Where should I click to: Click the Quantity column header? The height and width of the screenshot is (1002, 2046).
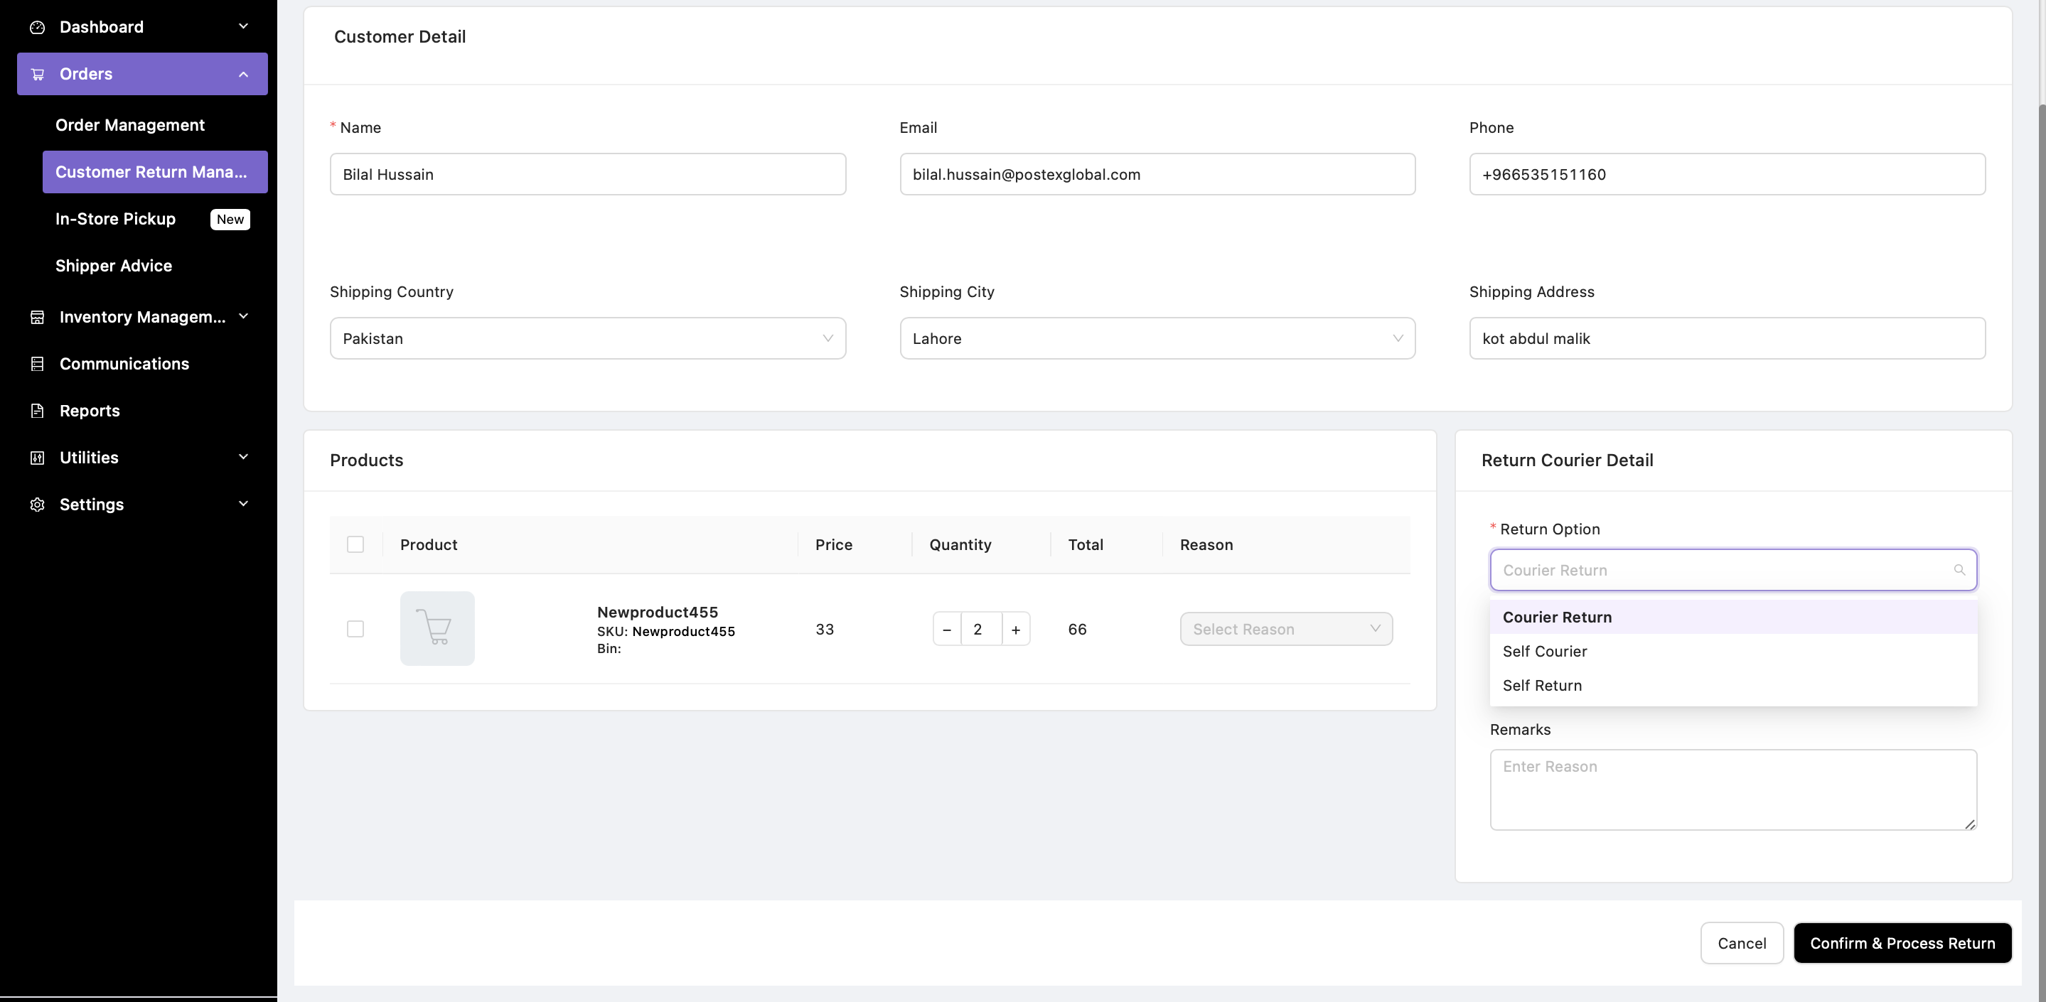(x=960, y=544)
